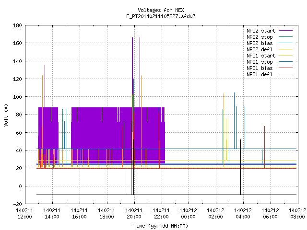This screenshot has width=307, height=230.
Task: Click the '140211 16:00' time tick label
Action: [x=79, y=214]
